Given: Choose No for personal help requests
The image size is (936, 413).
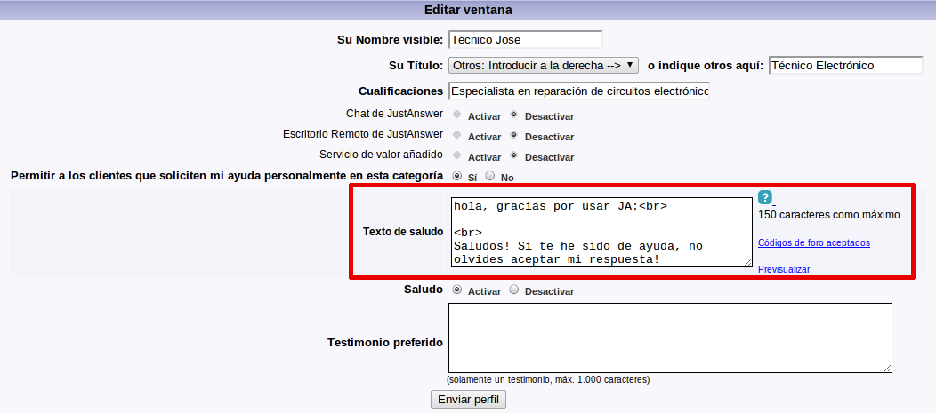Looking at the screenshot, I should 490,176.
